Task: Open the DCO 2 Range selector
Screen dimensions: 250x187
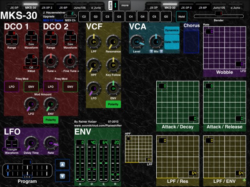Action: (51, 38)
